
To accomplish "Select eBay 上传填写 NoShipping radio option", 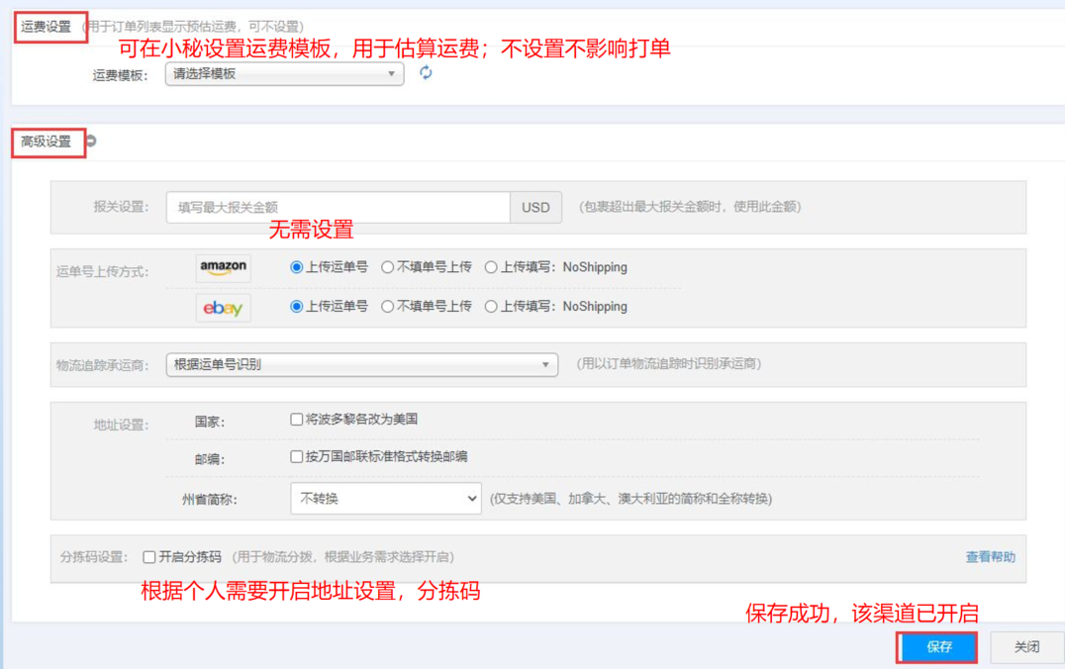I will 491,307.
